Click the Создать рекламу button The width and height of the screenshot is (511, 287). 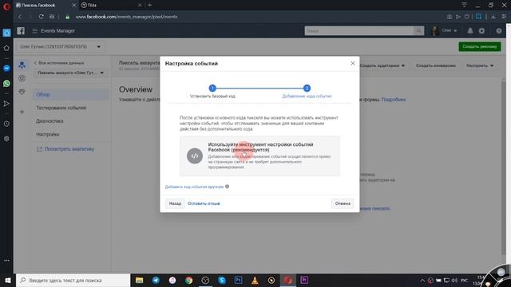click(x=480, y=46)
